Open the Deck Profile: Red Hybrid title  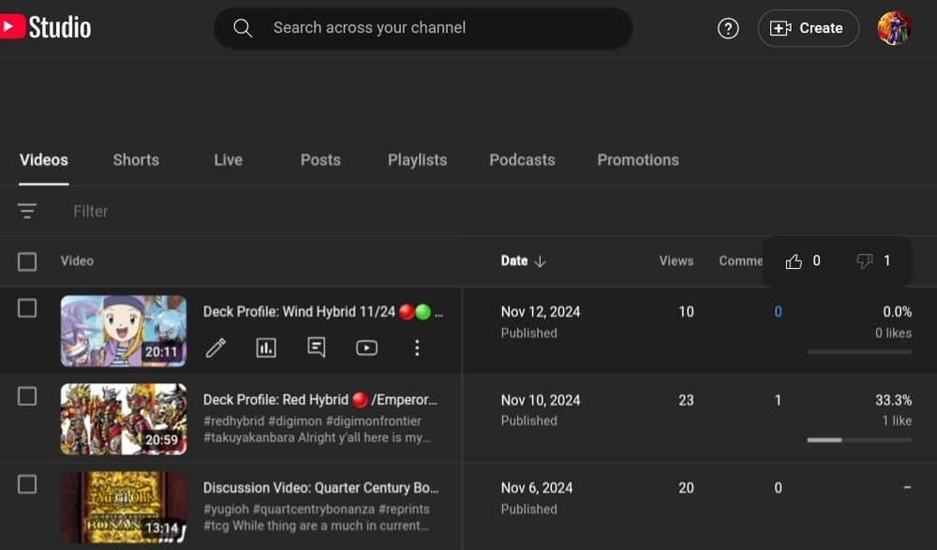pyautogui.click(x=320, y=399)
